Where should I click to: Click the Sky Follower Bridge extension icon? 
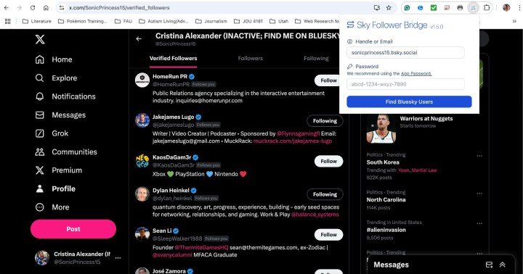click(x=473, y=7)
